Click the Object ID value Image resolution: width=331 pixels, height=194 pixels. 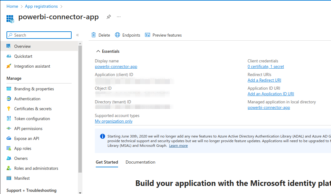[x=132, y=94]
